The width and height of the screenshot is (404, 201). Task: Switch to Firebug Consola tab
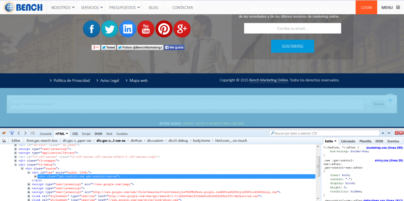[x=46, y=134]
